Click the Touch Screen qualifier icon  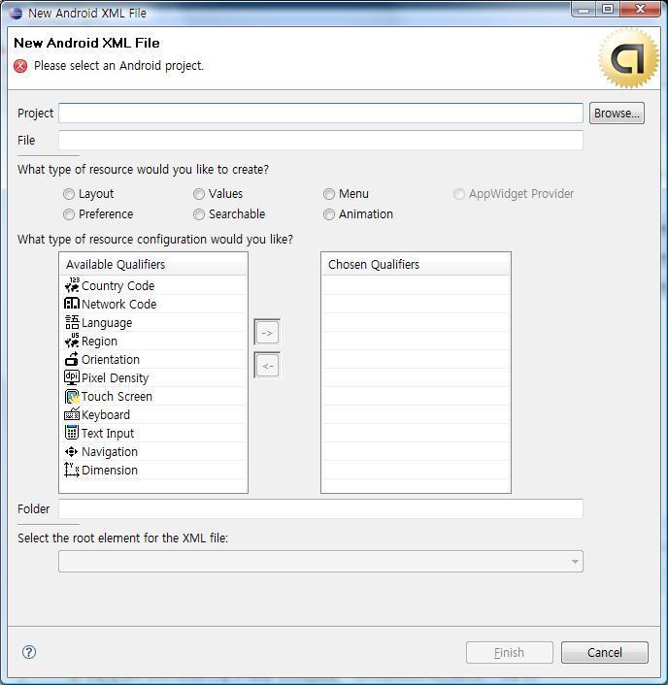click(x=72, y=396)
